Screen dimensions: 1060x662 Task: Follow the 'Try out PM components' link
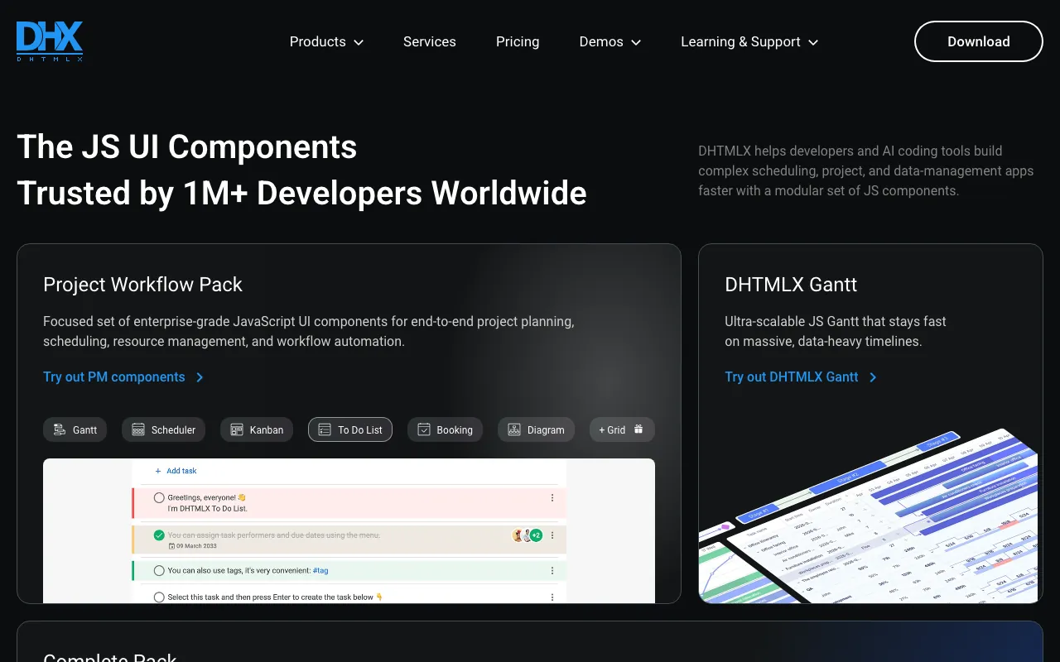click(123, 377)
